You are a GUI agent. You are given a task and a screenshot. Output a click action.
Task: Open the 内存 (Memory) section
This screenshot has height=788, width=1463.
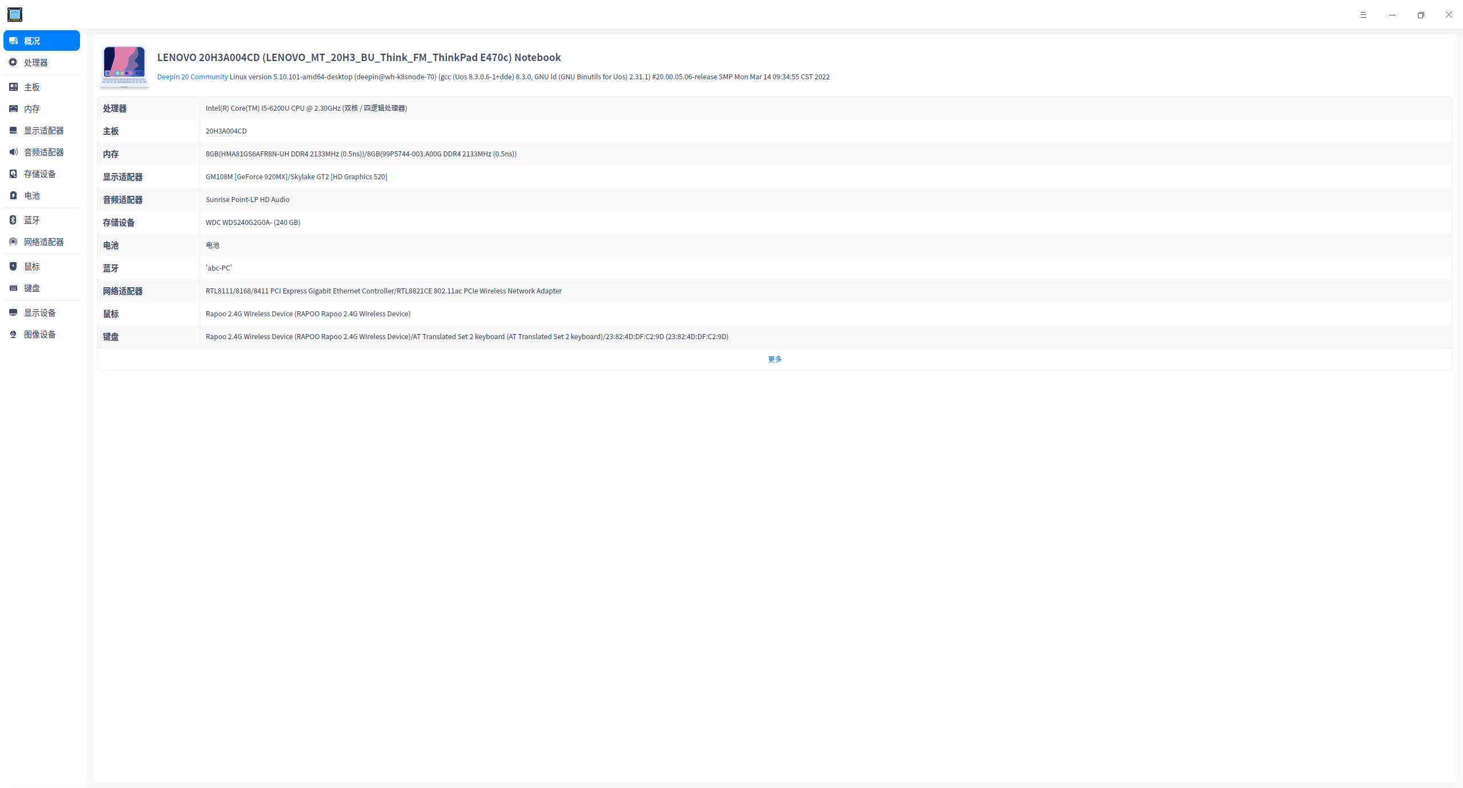pos(41,108)
